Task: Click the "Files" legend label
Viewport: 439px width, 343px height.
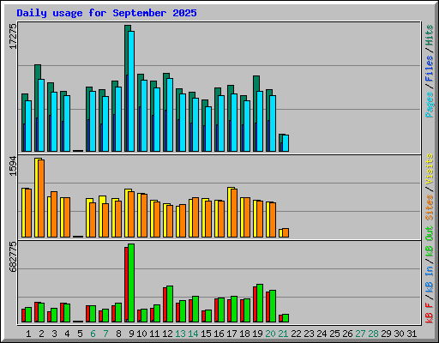Action: (429, 68)
